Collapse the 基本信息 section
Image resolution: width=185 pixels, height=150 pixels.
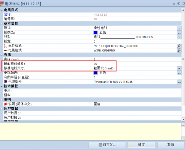point(1,24)
